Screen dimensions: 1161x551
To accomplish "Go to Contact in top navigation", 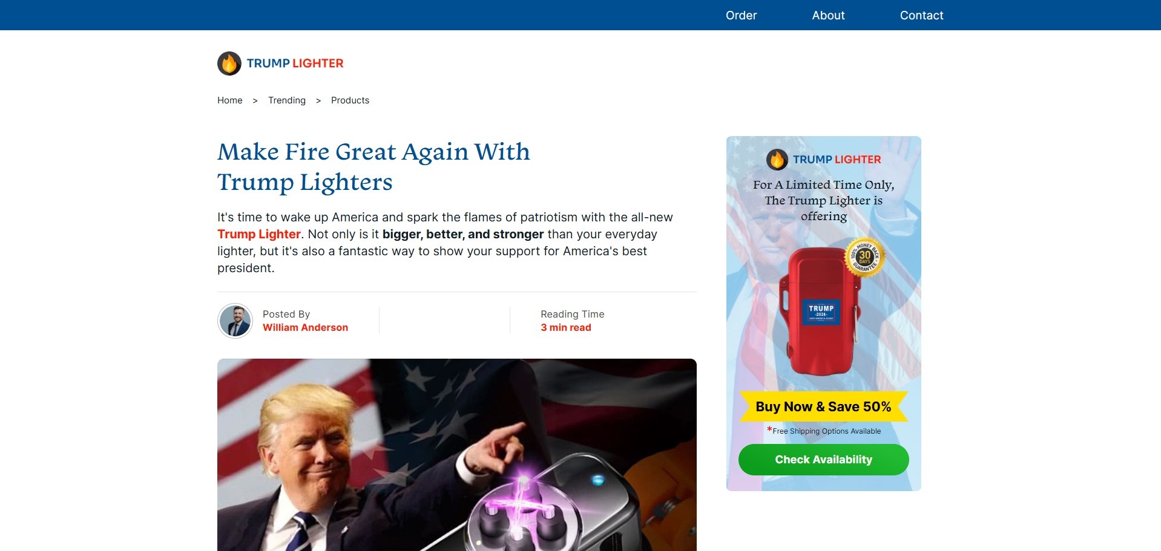I will click(x=921, y=15).
